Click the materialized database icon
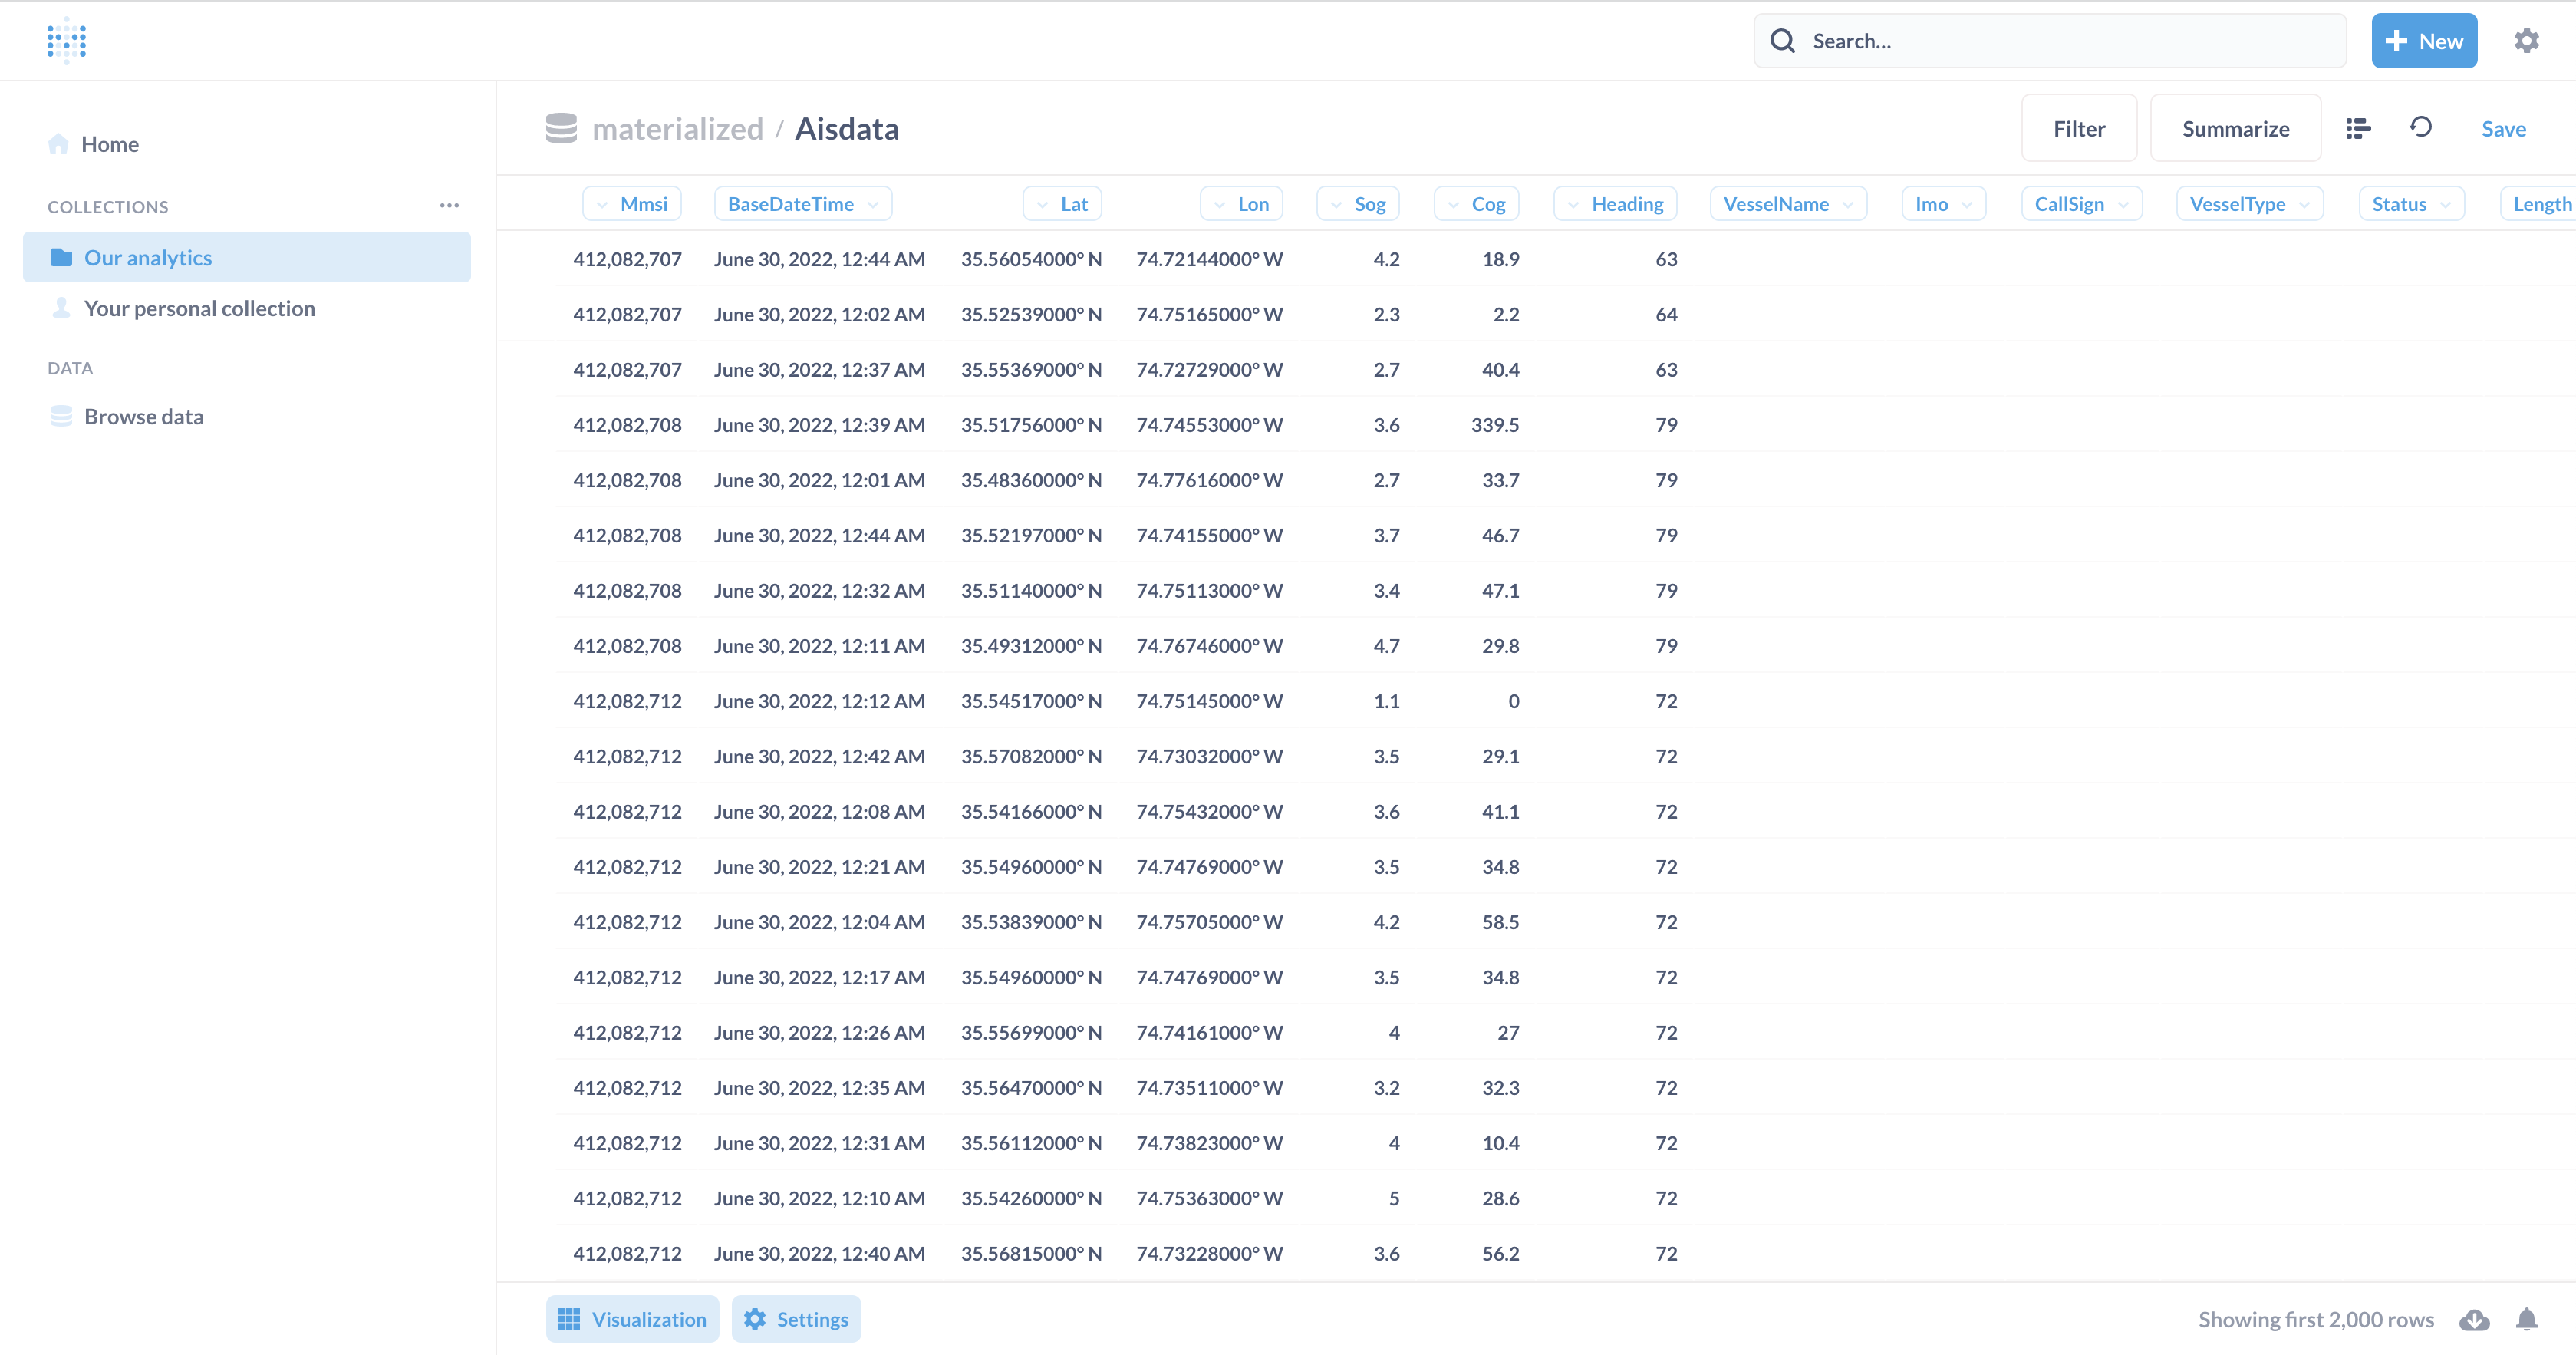This screenshot has height=1355, width=2576. 561,128
